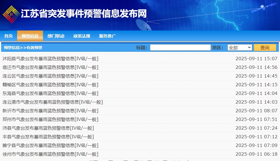
Task: Go to the 部门联动 menu item
Action: (x=56, y=36)
